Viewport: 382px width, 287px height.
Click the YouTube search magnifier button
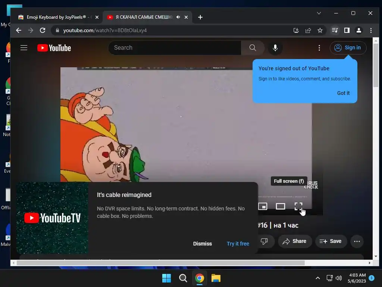pos(253,48)
